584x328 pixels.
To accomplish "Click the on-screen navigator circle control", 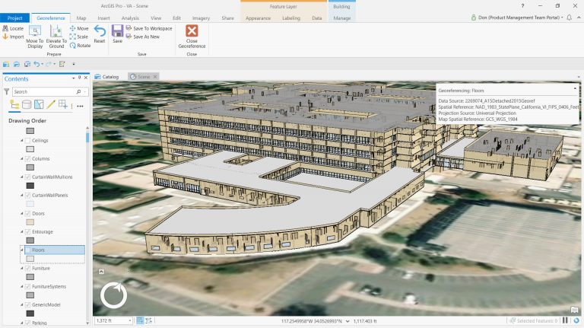I will (113, 295).
